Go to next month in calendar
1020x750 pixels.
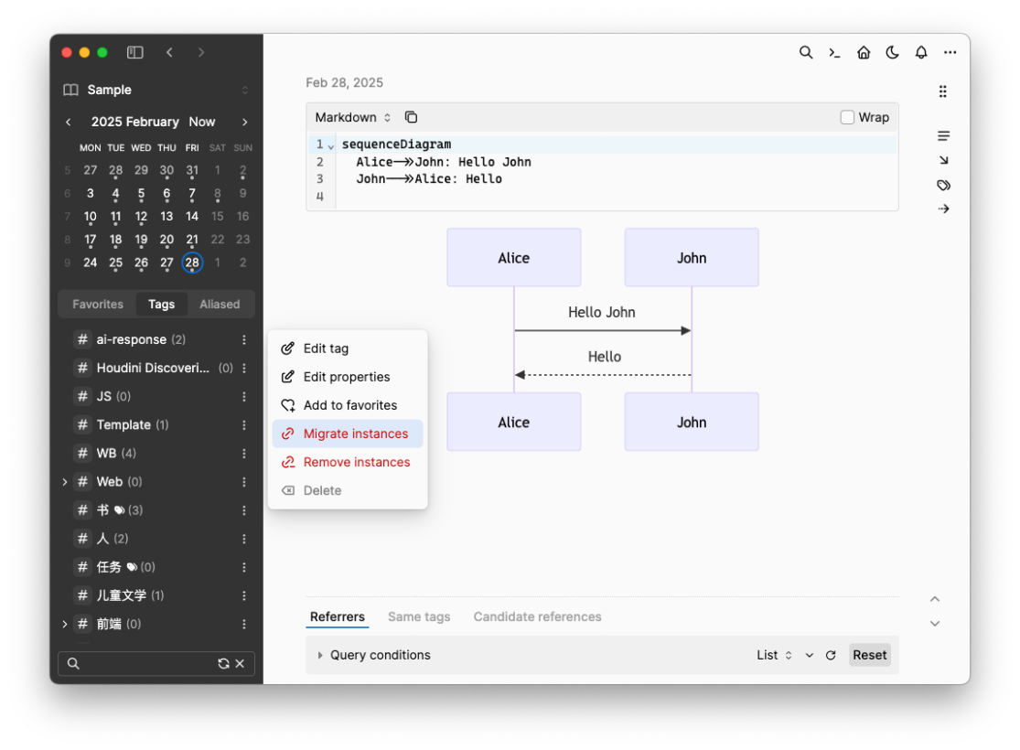pyautogui.click(x=244, y=122)
